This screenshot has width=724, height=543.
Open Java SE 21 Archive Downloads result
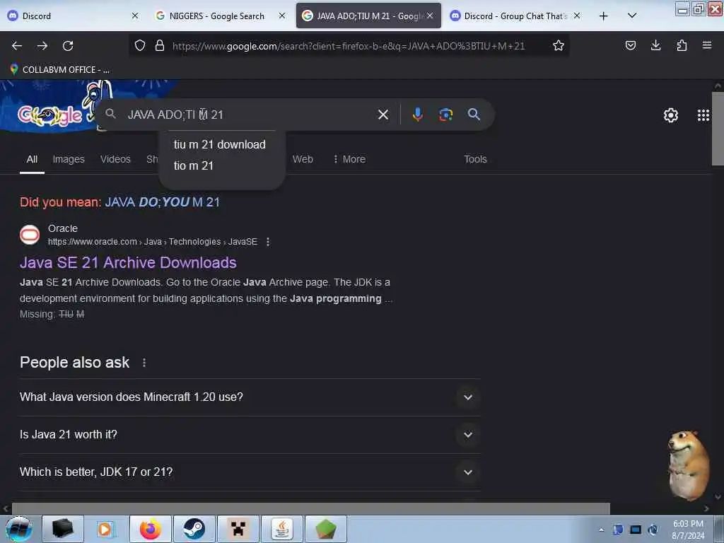coord(128,262)
